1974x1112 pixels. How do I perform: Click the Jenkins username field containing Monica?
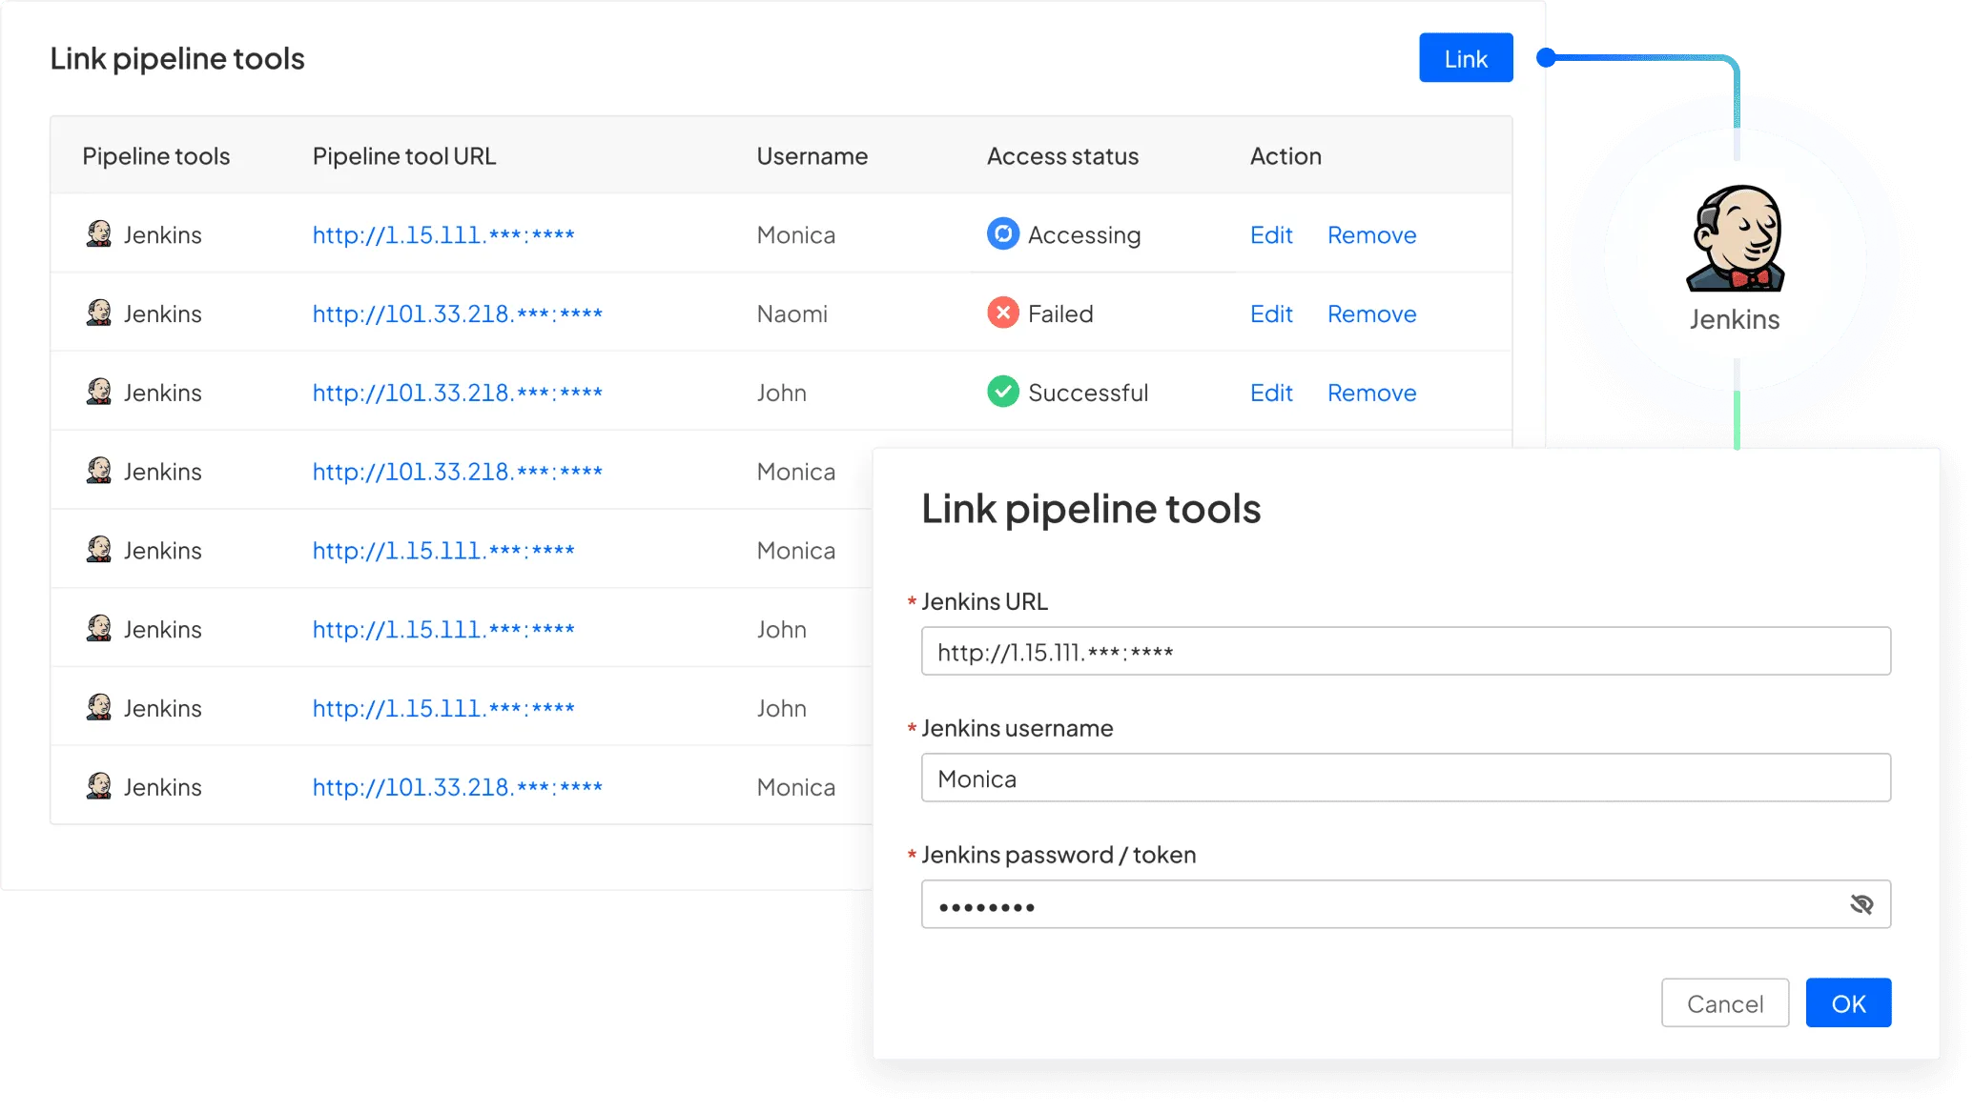(x=1405, y=778)
